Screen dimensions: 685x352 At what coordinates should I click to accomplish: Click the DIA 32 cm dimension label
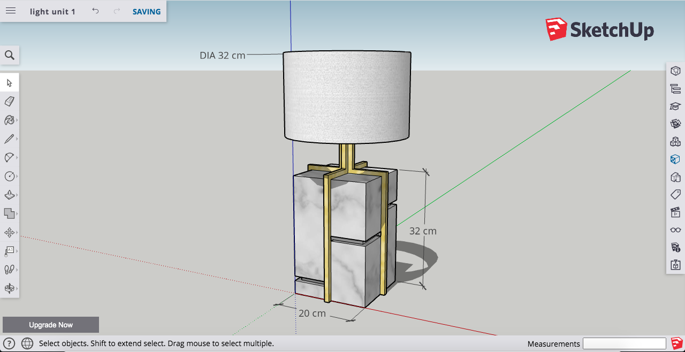click(x=223, y=55)
